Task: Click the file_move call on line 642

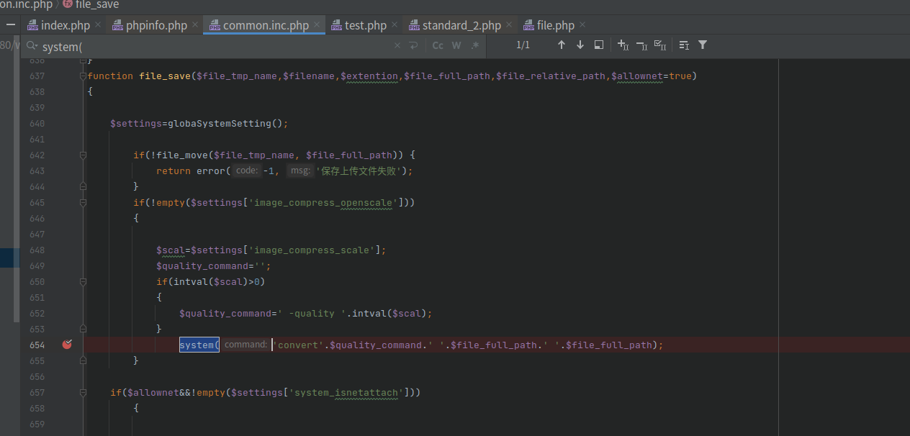Action: [182, 155]
